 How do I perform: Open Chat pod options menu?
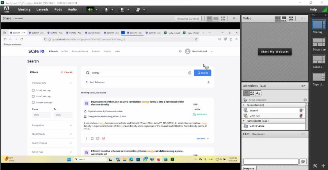pos(303,134)
